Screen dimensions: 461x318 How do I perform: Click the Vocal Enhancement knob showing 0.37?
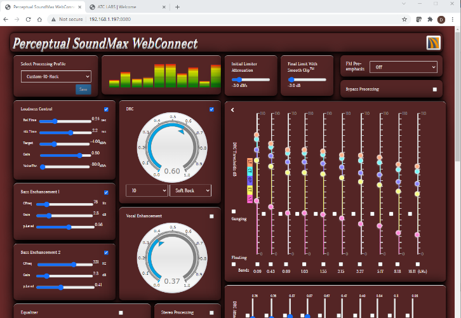[172, 258]
